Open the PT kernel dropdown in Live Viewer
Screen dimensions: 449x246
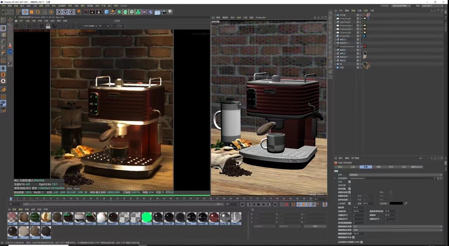pos(104,26)
